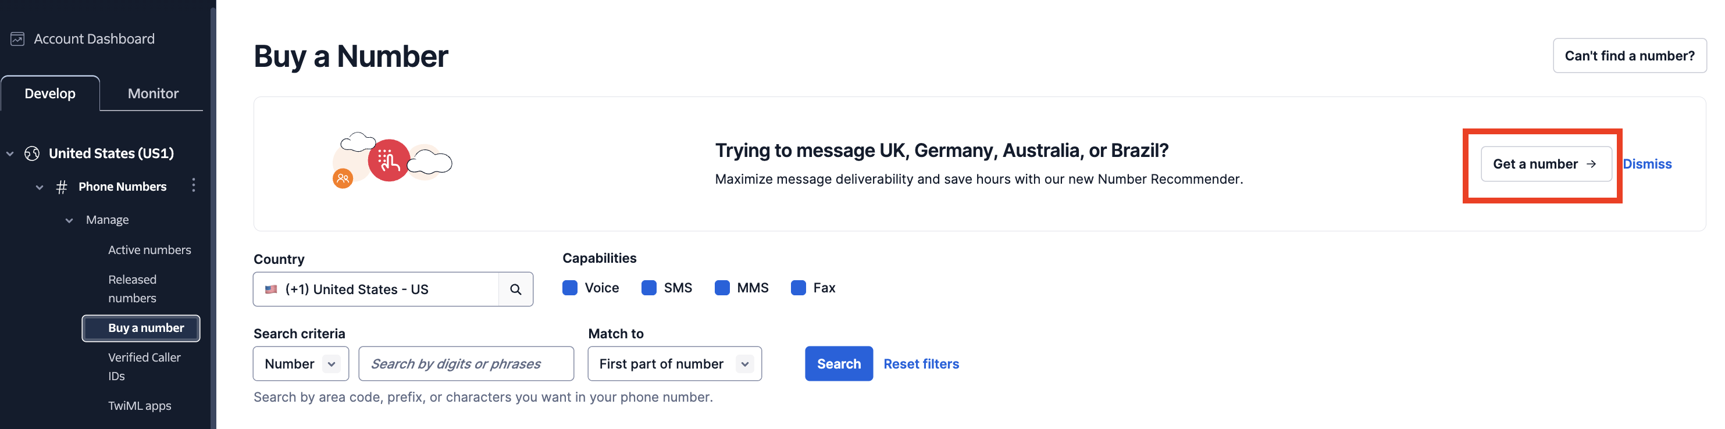Image resolution: width=1725 pixels, height=429 pixels.
Task: Toggle the SMS capability checkbox
Action: pos(649,288)
